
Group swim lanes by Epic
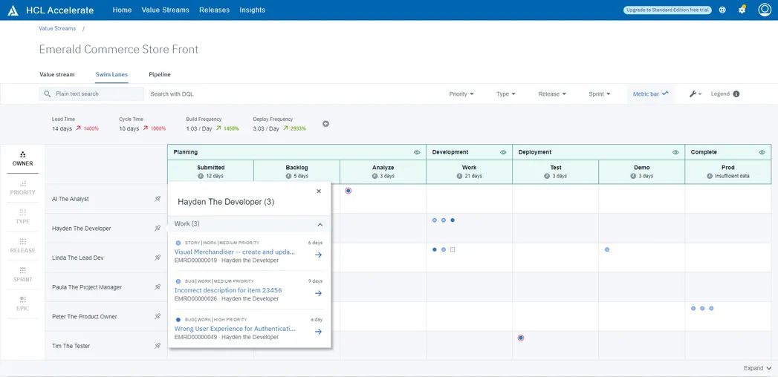point(23,304)
